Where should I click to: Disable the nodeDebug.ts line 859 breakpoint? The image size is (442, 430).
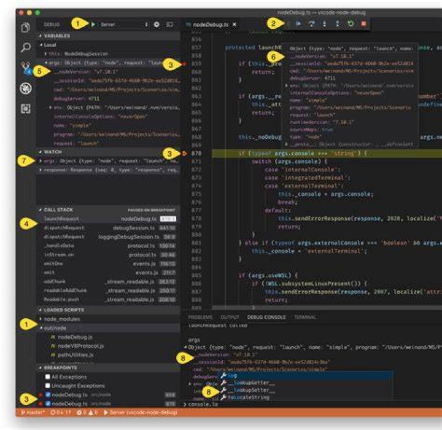[48, 395]
